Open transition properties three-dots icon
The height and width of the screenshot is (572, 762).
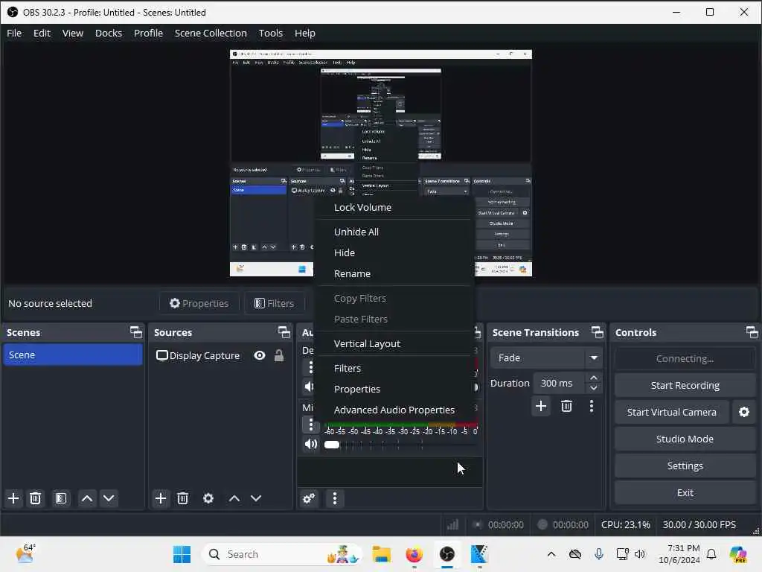tap(592, 406)
